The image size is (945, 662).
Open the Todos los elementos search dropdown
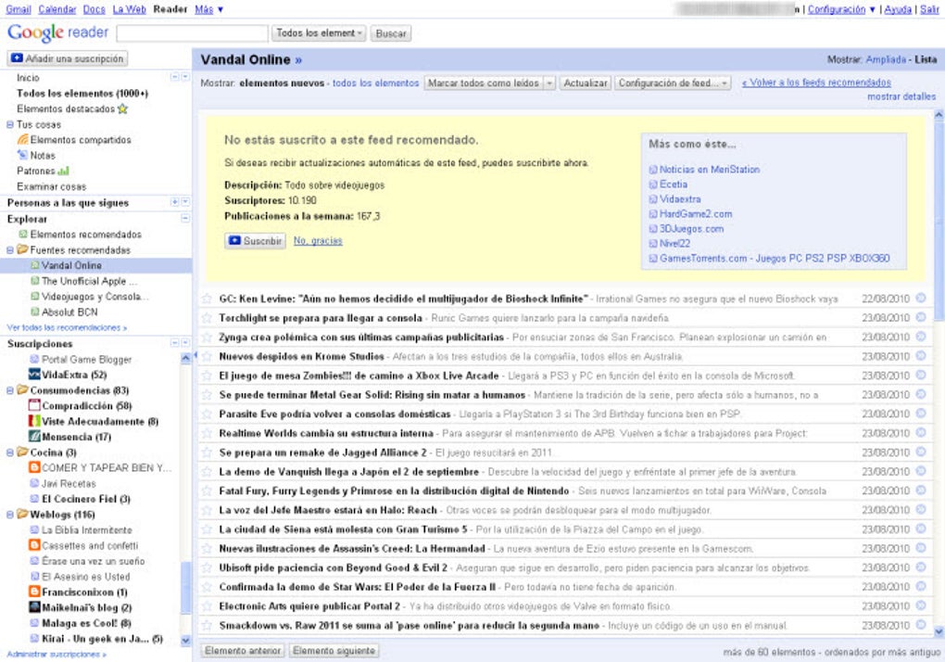319,33
